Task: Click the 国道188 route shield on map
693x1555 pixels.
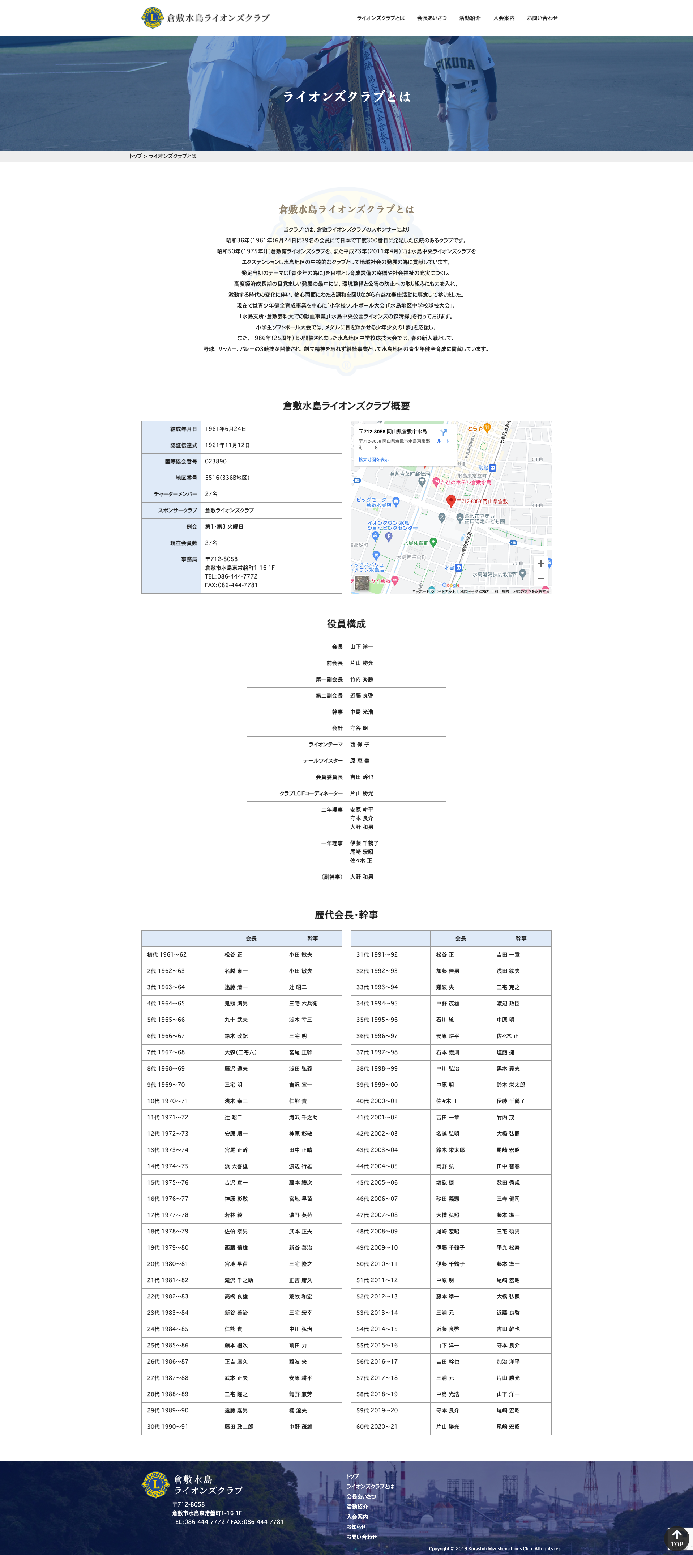Action: coord(357,480)
